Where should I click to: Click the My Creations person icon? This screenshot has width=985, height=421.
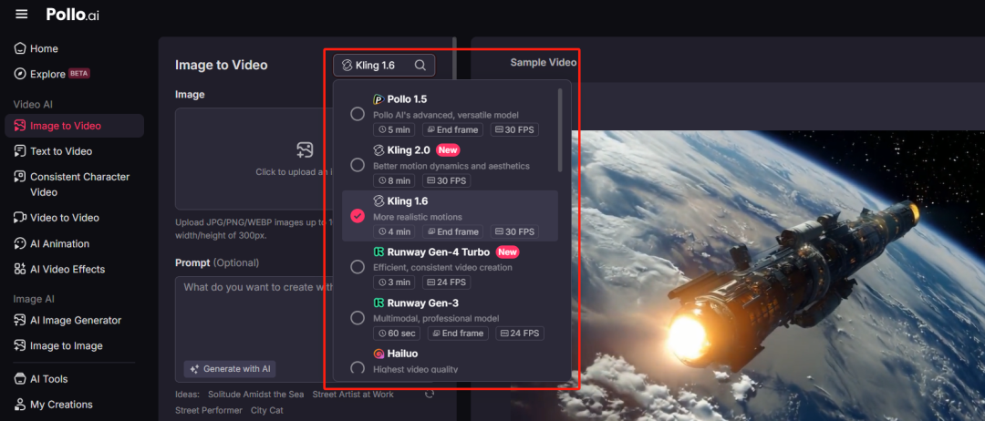click(x=20, y=405)
